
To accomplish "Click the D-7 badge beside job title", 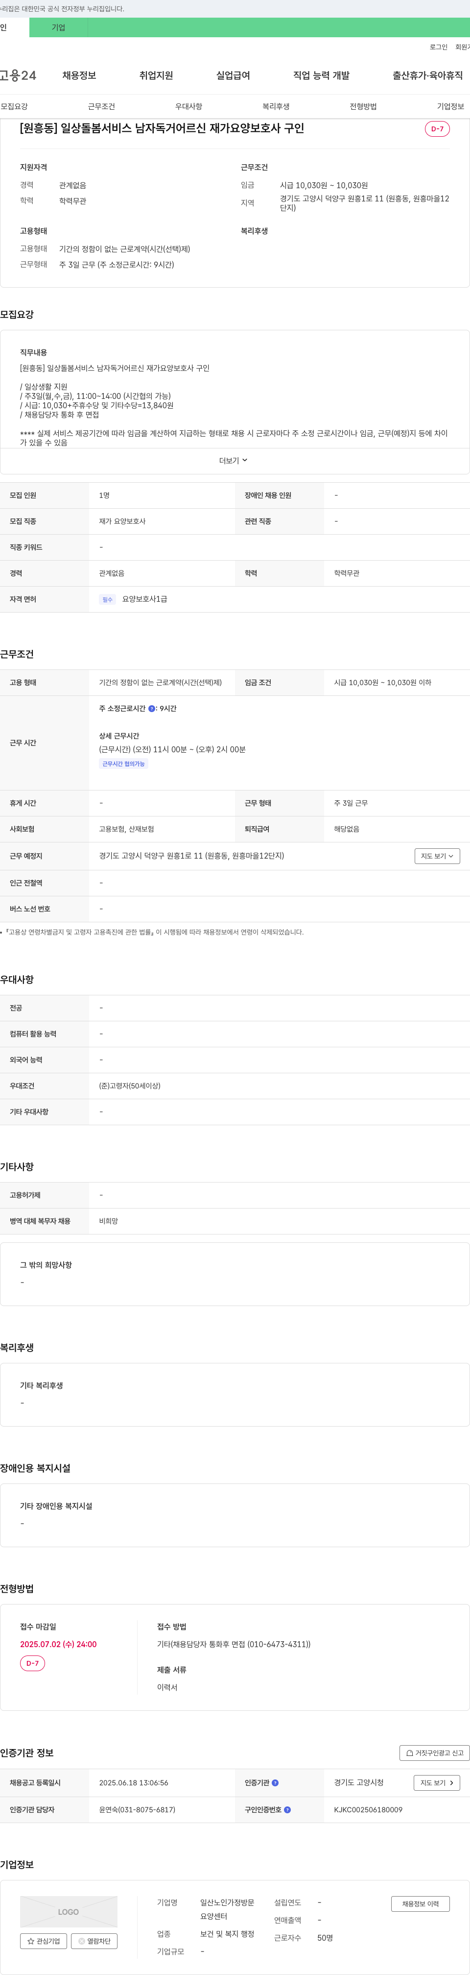I will point(437,129).
